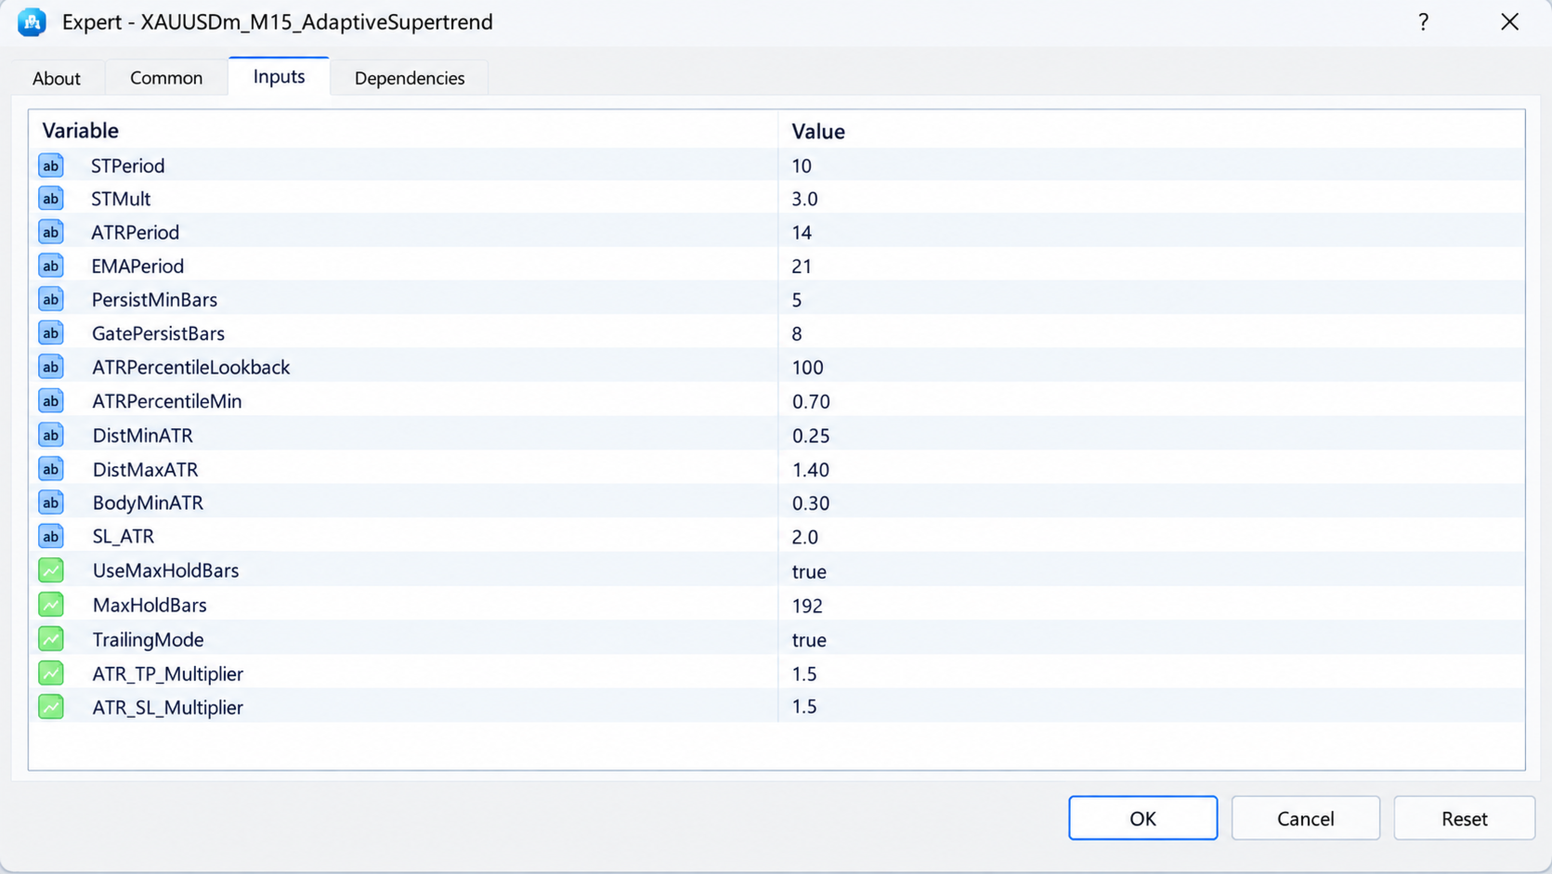Cancel the Expert inputs dialog
Screen dimensions: 1552x874
[1305, 818]
